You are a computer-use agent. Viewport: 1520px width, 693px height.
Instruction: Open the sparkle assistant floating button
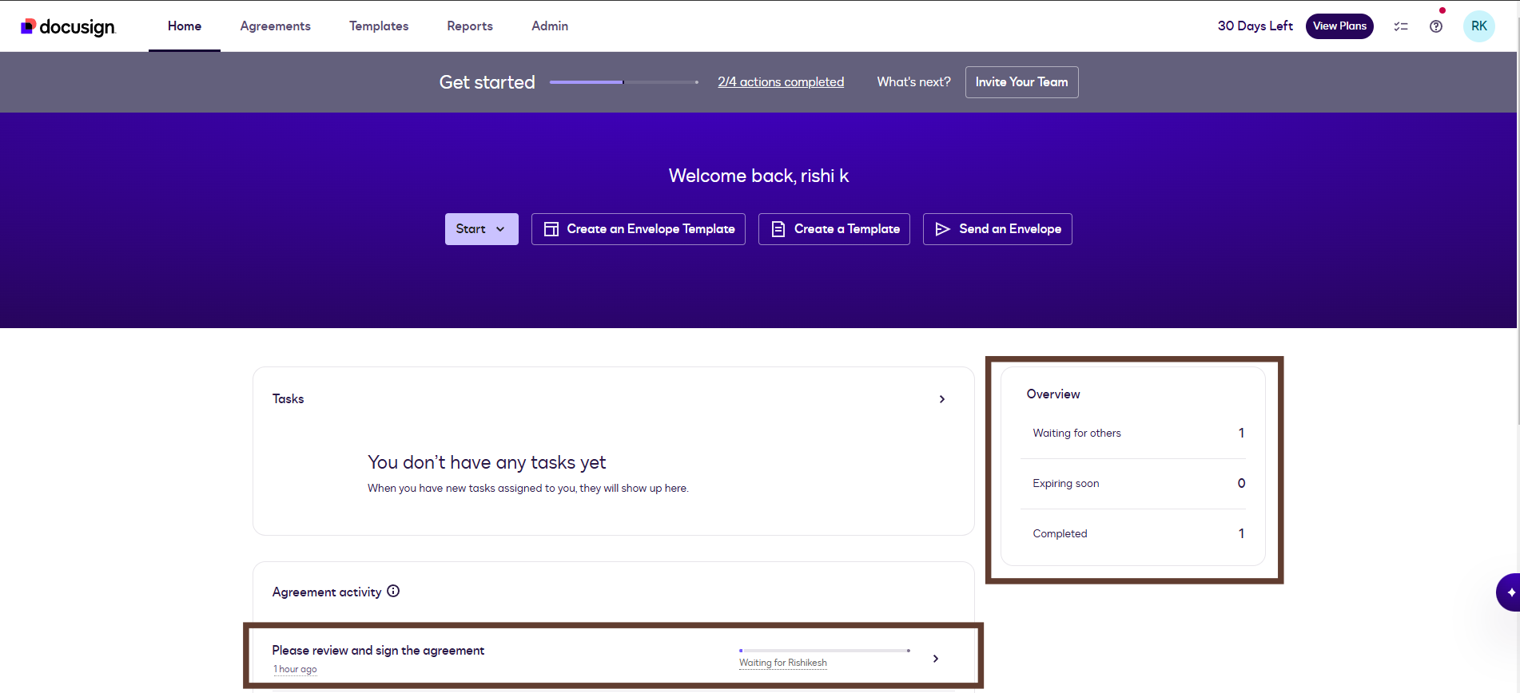pos(1509,592)
